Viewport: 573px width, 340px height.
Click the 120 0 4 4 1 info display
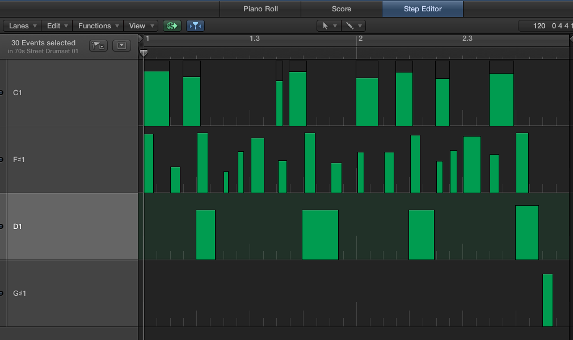click(x=545, y=26)
